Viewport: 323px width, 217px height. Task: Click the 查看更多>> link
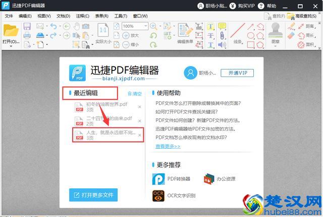click(x=168, y=147)
